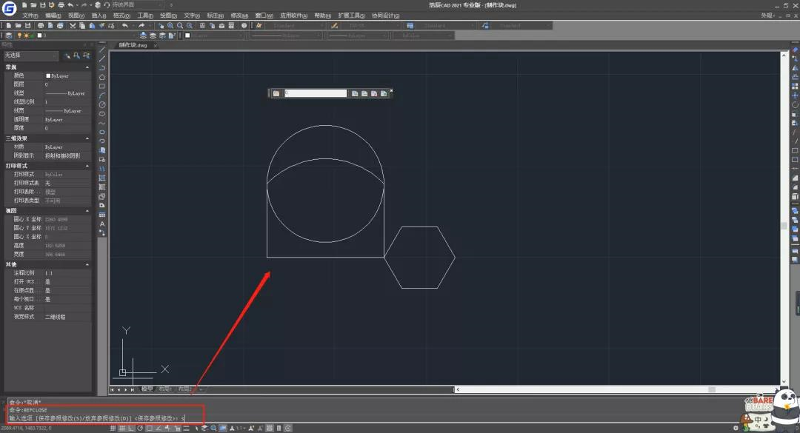The image size is (800, 433).
Task: Click the Cut scissors icon
Action: click(73, 25)
